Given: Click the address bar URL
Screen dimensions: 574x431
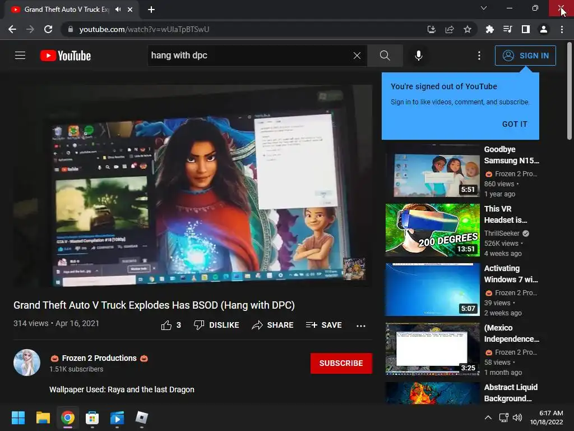Looking at the screenshot, I should pos(144,29).
